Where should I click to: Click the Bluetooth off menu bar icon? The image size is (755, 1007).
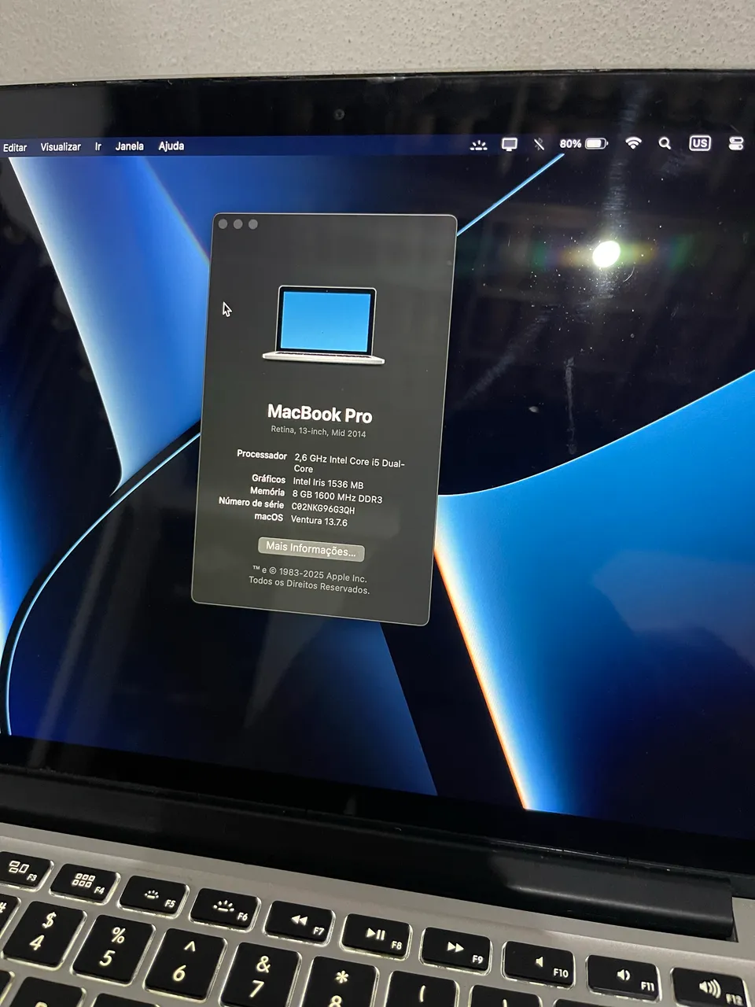click(539, 144)
